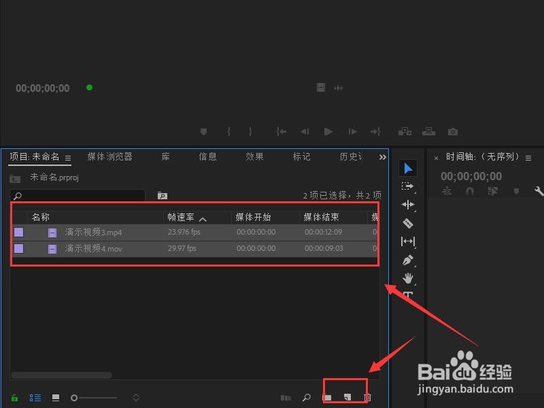
Task: Open Find dialog magnifier icon
Action: (x=307, y=398)
